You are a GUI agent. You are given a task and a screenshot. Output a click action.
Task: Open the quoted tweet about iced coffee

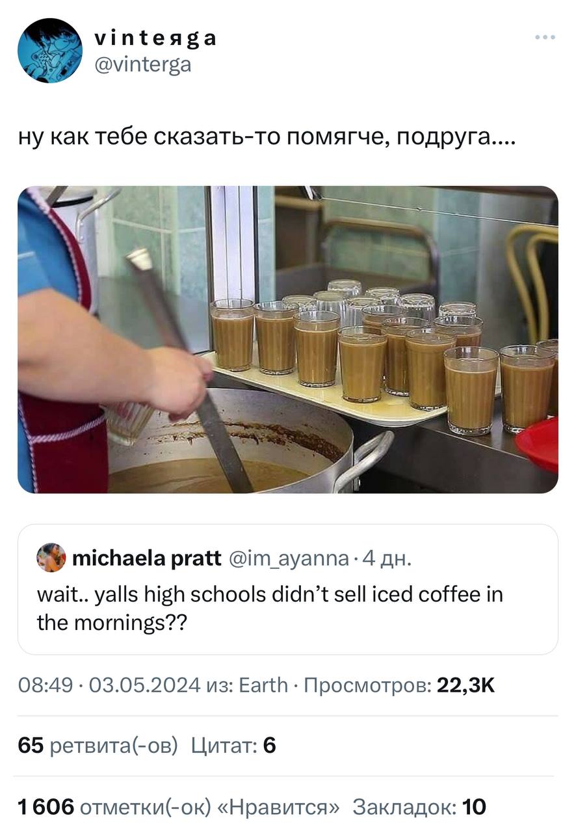pyautogui.click(x=287, y=590)
